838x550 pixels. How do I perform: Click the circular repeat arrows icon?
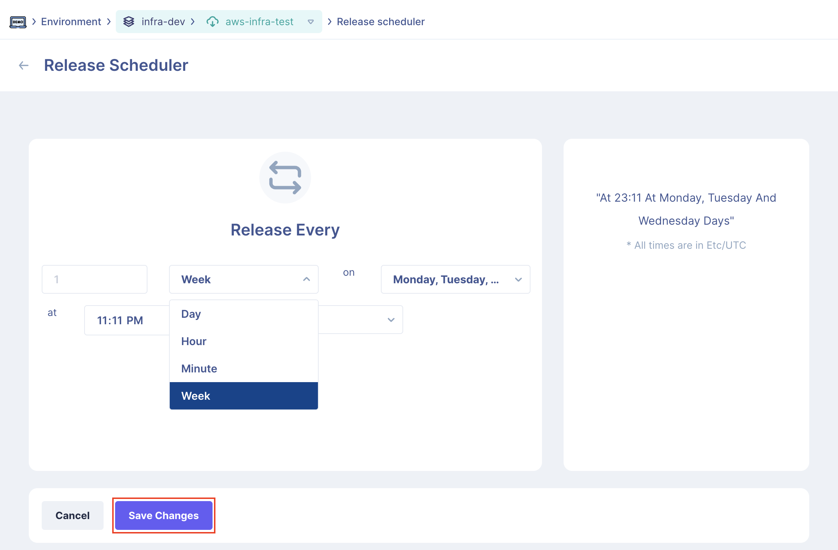click(x=285, y=178)
